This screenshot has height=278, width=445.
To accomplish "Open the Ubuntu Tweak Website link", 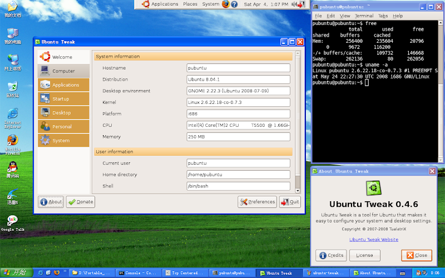I will (x=373, y=240).
